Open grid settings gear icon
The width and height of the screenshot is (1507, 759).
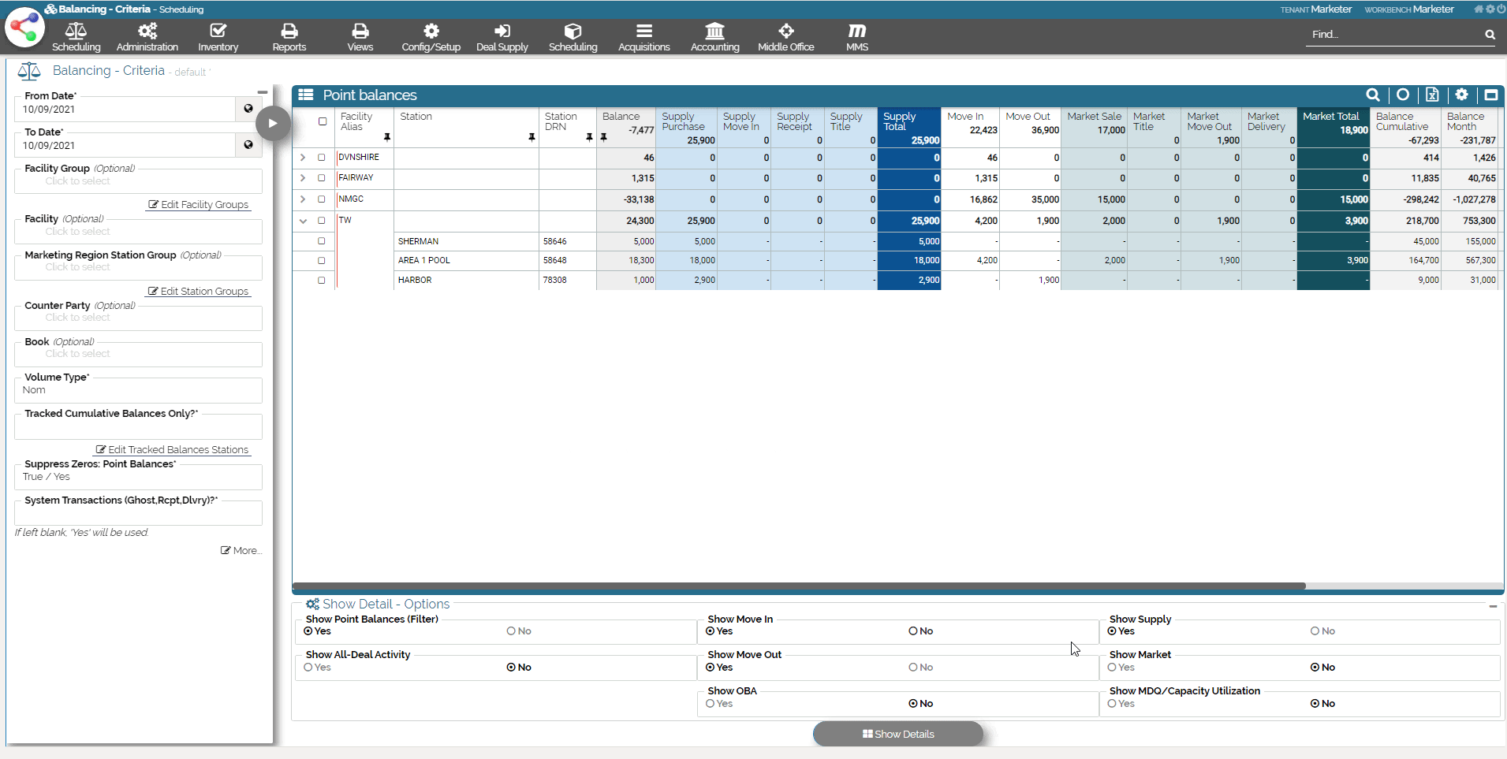pyautogui.click(x=1461, y=95)
